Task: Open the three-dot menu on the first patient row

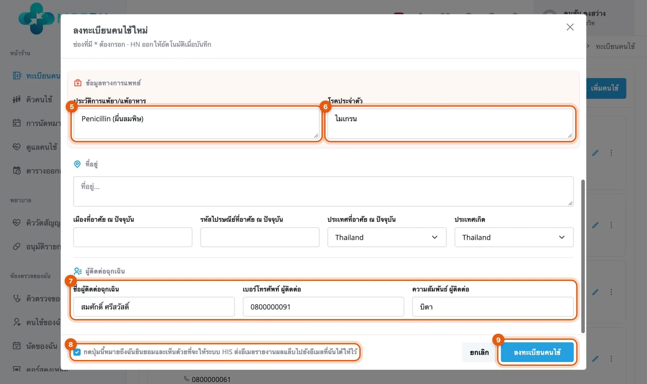Action: [x=611, y=153]
